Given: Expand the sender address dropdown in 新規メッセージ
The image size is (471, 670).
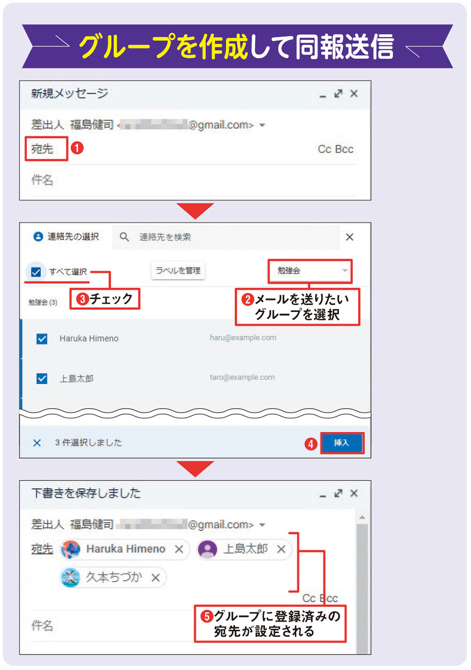Looking at the screenshot, I should tap(262, 125).
